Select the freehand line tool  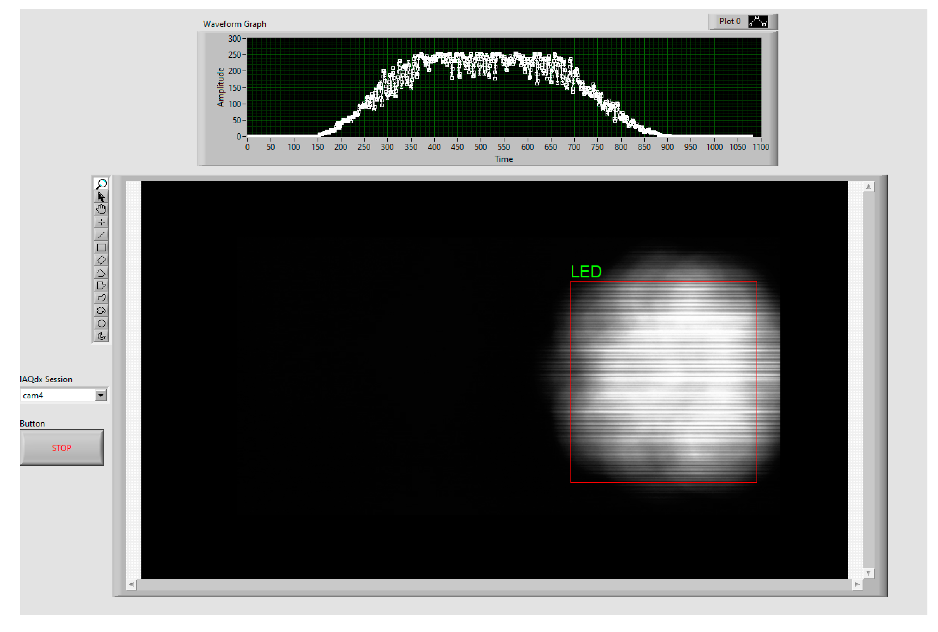(x=101, y=298)
